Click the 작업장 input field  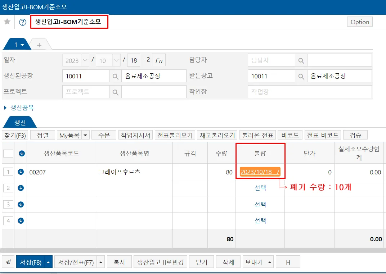310,92
